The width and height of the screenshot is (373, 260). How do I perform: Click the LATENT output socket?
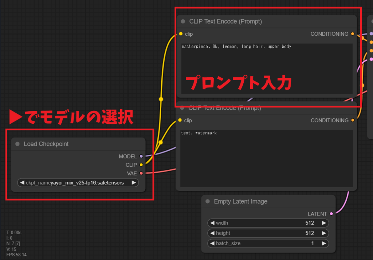(331, 214)
